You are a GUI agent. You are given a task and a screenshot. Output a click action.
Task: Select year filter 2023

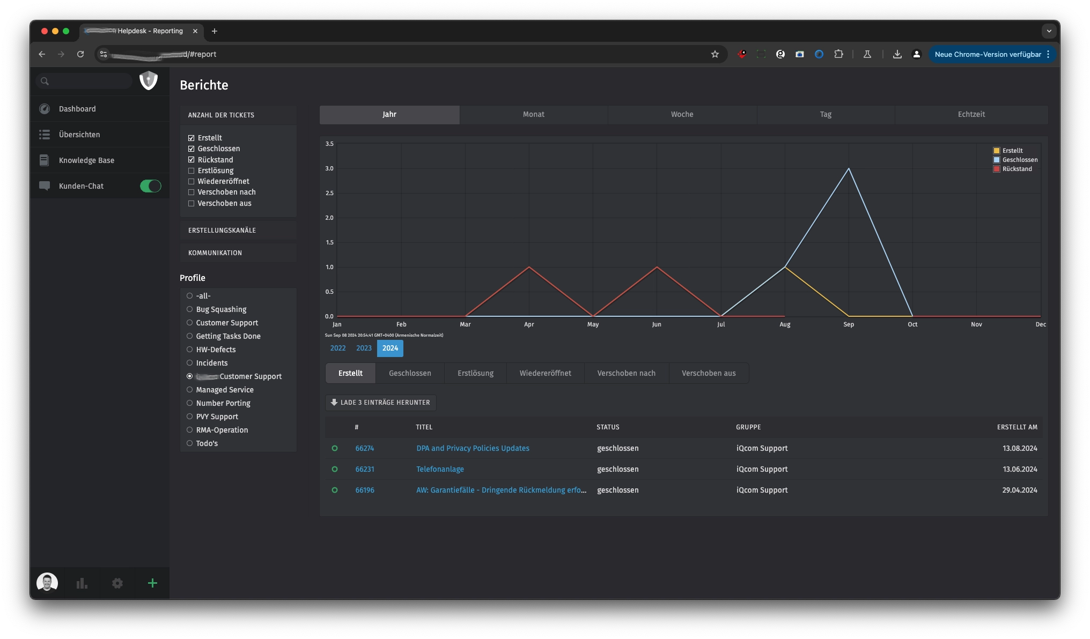click(x=363, y=348)
